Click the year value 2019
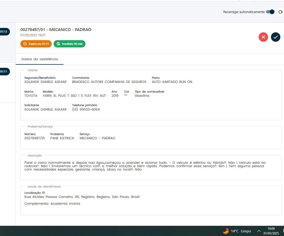The height and width of the screenshot is (236, 284). tap(115, 96)
